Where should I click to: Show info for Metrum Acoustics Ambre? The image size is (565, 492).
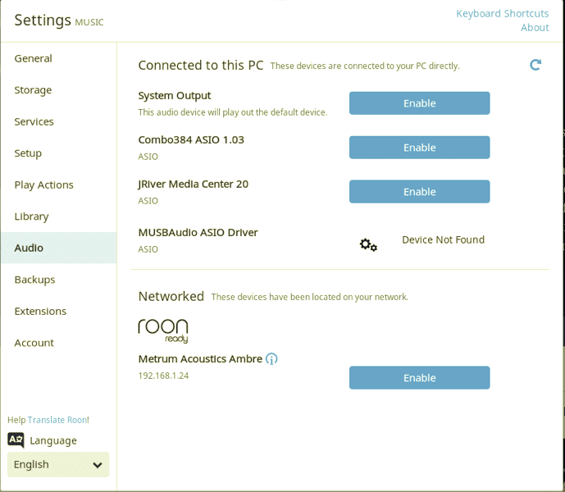coord(271,359)
